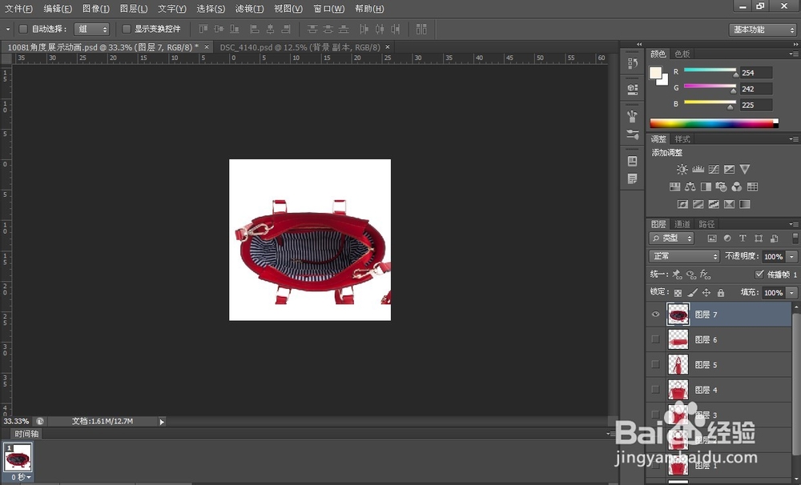Switch to the 通道 tab
Screen dimensions: 801x485
coord(682,224)
